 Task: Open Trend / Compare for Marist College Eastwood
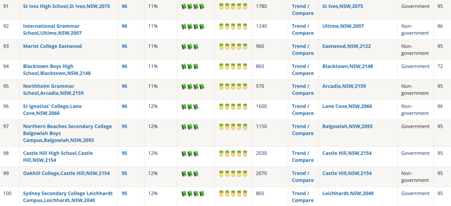[303, 50]
